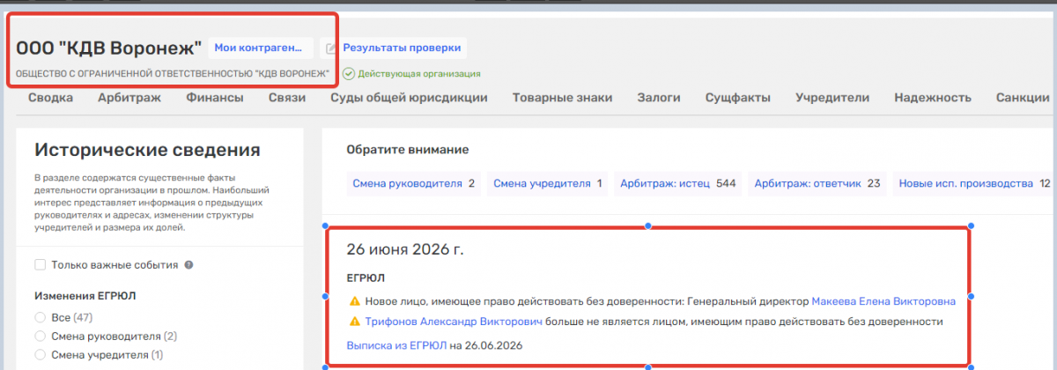Image resolution: width=1057 pixels, height=370 pixels.
Task: Show help for Только важные события
Action: point(188,264)
